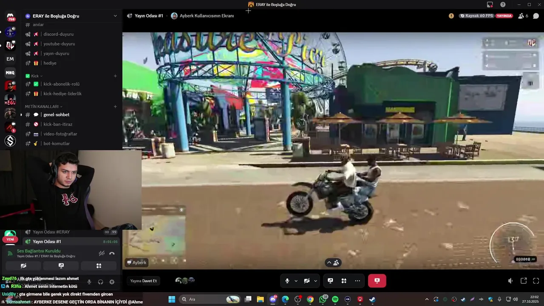This screenshot has width=544, height=306.
Task: Open Discord inbox icon in title bar
Action: click(490, 5)
